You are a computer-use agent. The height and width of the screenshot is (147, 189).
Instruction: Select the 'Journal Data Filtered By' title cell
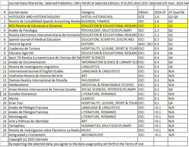point(99,3)
